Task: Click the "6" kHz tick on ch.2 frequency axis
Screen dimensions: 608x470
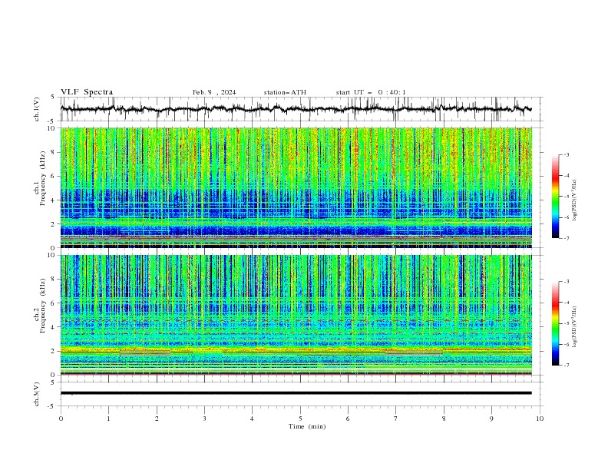Action: (54, 303)
